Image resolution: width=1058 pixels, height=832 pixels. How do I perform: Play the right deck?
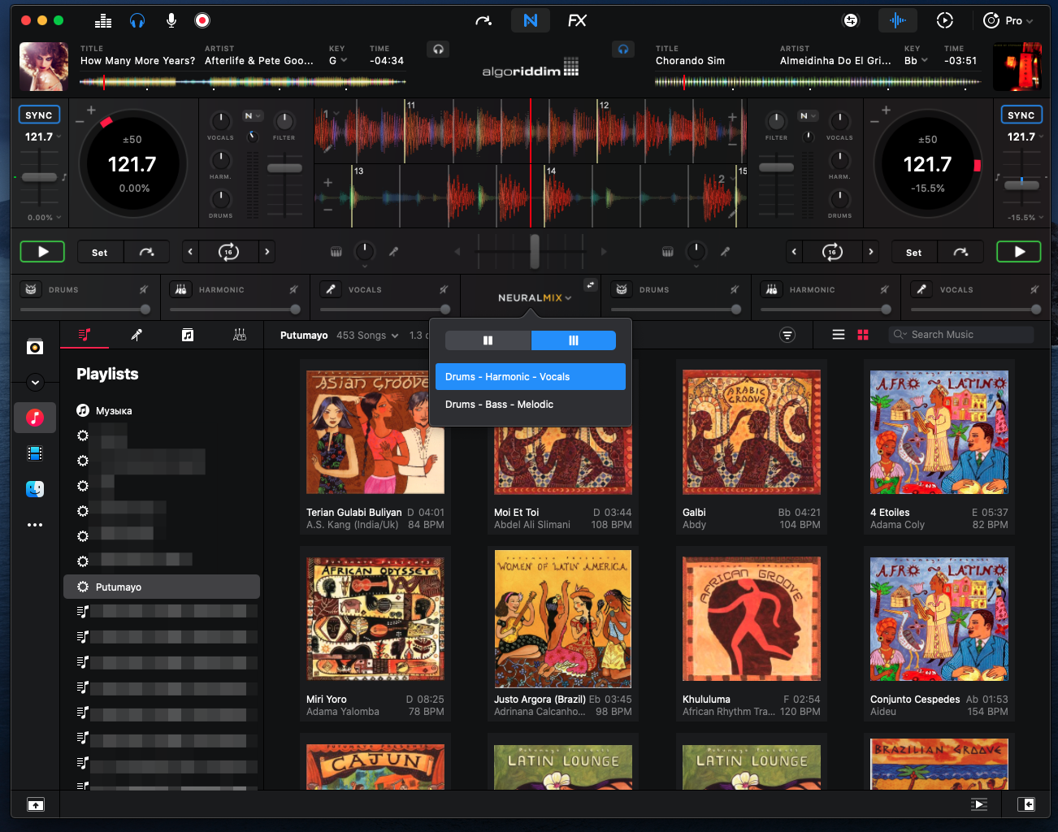[x=1019, y=252]
